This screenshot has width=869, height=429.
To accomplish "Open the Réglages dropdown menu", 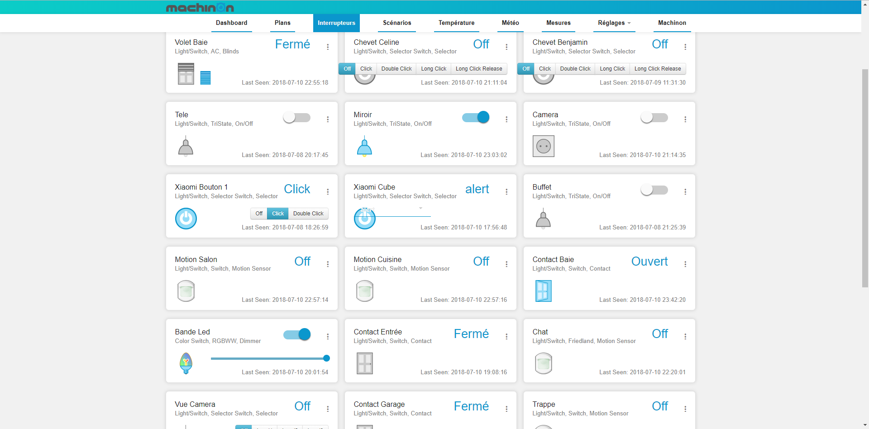I will click(614, 23).
